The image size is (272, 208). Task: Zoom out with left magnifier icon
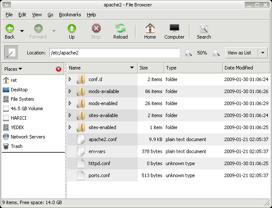coord(188,53)
